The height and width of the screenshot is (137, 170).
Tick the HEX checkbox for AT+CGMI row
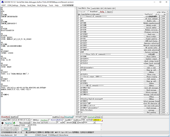[79, 23]
